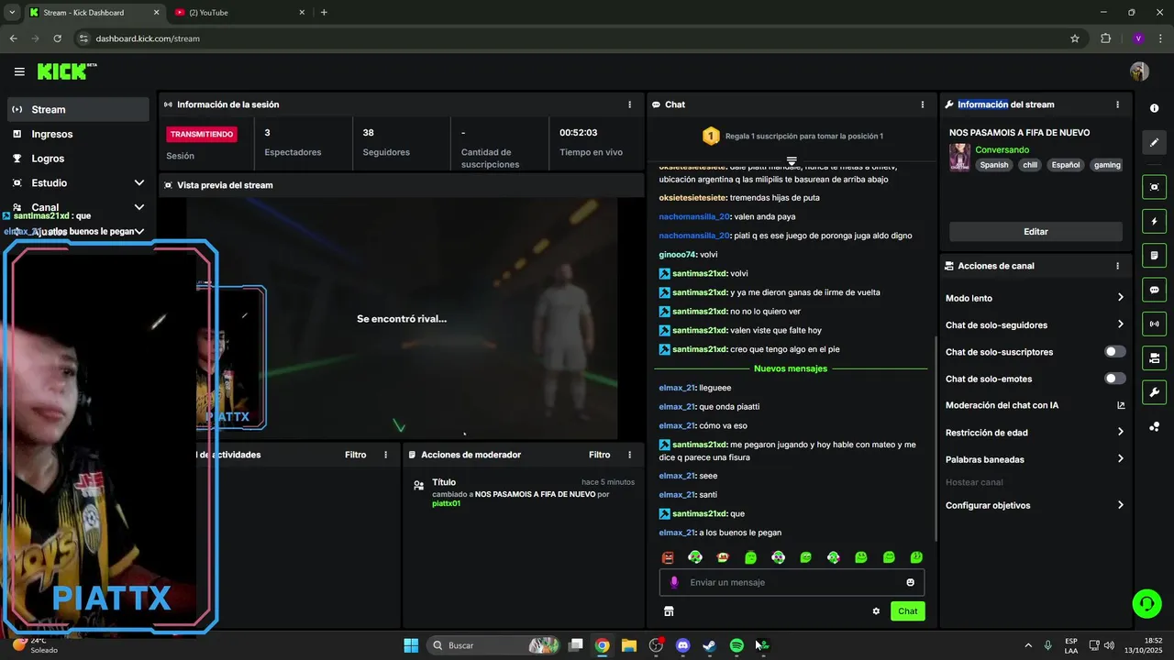Open the Stream sidebar item
The width and height of the screenshot is (1174, 660).
(79, 109)
